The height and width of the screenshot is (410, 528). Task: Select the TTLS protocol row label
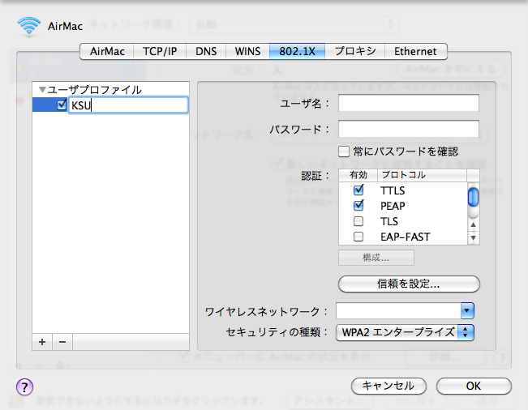coord(393,190)
